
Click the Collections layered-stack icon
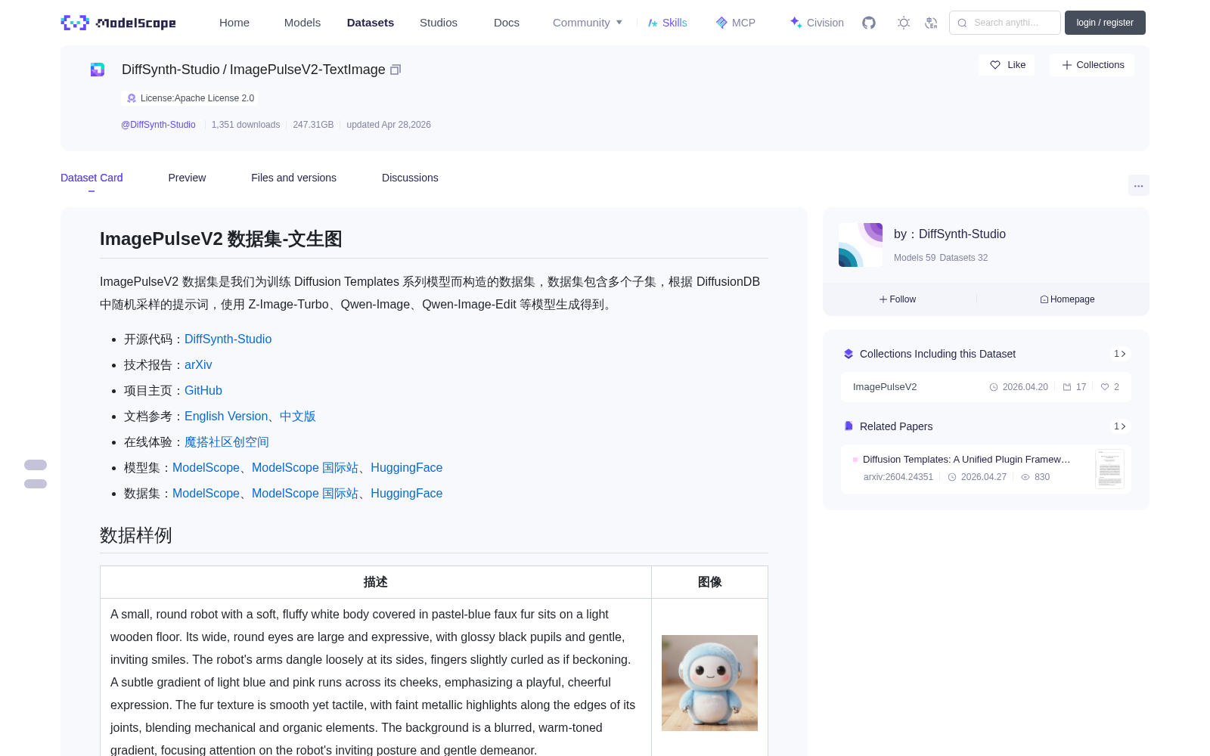849,354
